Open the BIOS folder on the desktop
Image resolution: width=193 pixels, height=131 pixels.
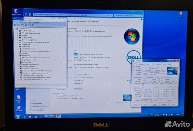[181, 14]
